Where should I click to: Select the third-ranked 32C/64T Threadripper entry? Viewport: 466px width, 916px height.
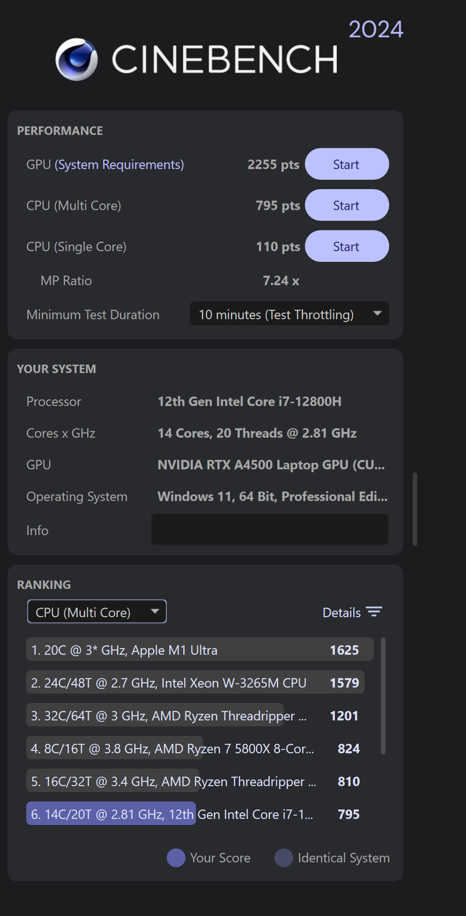click(195, 716)
